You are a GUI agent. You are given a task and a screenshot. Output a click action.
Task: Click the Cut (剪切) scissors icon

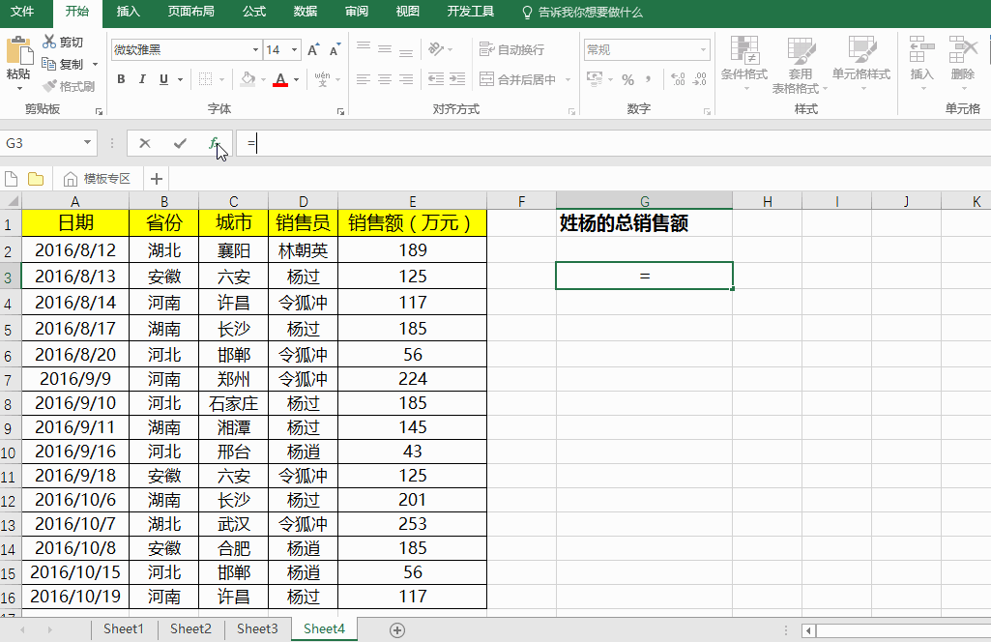(x=49, y=42)
